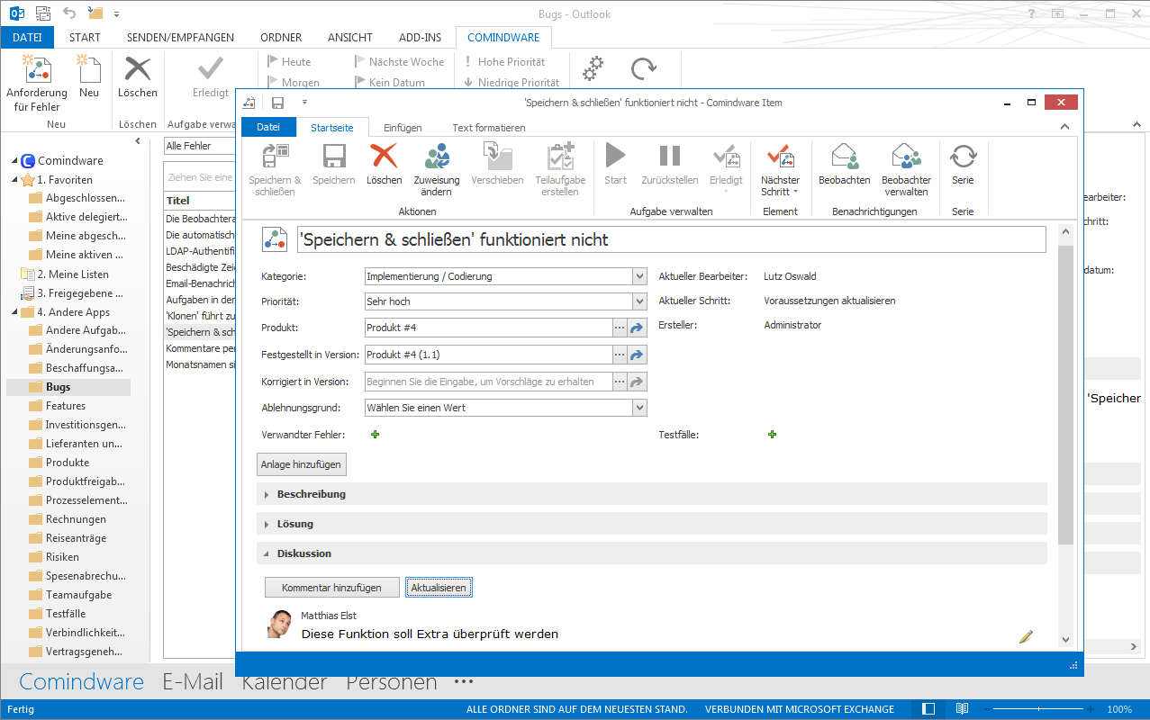Image resolution: width=1150 pixels, height=720 pixels.
Task: Open the Alle Fehler filter dropdown
Action: pyautogui.click(x=199, y=146)
